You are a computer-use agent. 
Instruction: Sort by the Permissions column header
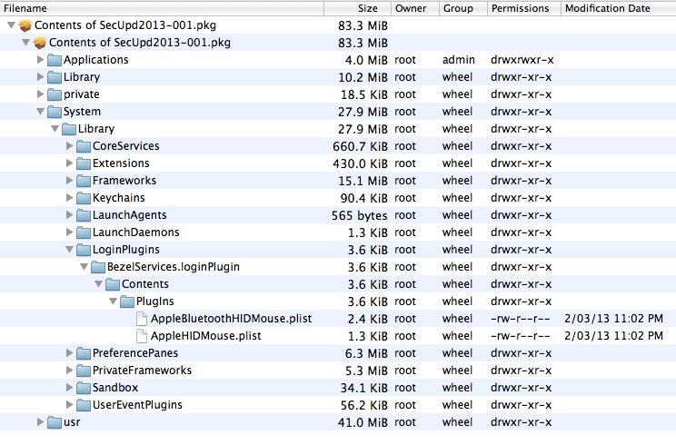(x=524, y=8)
